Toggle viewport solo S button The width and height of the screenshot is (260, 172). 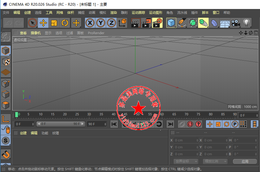click(6, 141)
